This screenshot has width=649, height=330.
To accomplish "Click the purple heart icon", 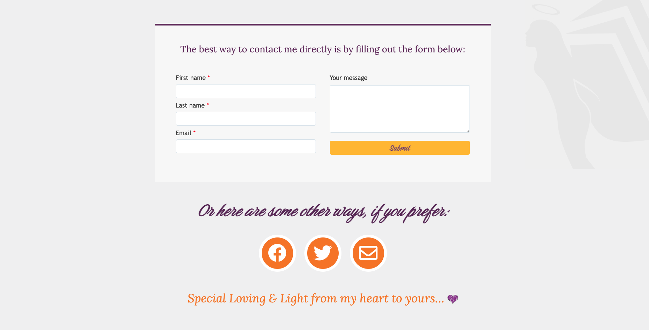I will (x=453, y=299).
